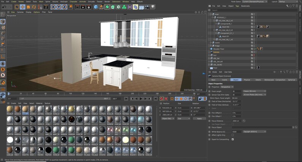This screenshot has width=302, height=162.
Task: Open White Balance Daylight dropdown
Action: click(254, 132)
